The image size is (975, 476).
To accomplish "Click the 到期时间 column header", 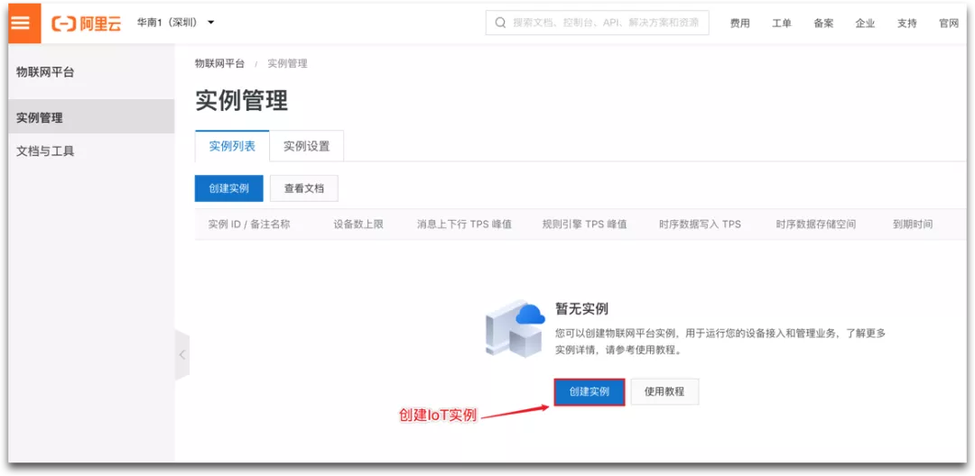I will 913,224.
